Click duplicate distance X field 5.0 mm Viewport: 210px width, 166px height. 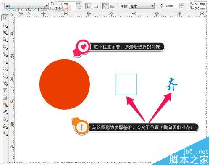pos(200,4)
